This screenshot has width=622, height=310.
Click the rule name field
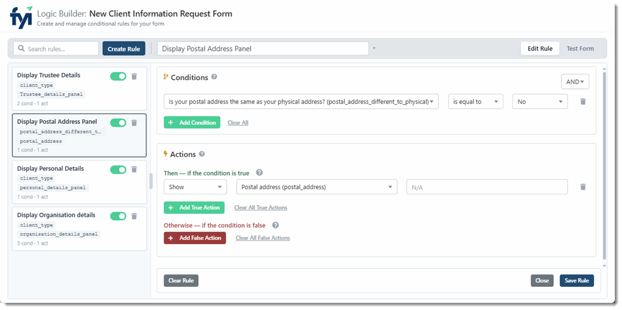pyautogui.click(x=263, y=49)
